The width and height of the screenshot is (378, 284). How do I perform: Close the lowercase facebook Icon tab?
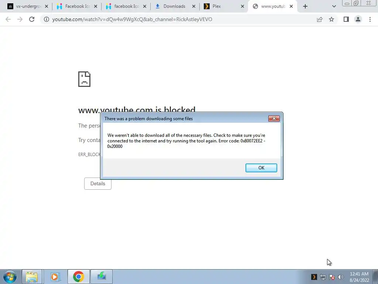click(x=145, y=6)
